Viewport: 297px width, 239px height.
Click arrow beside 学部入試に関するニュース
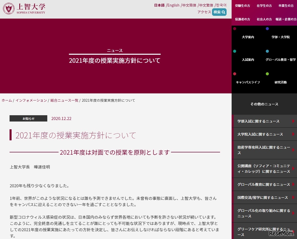tap(293, 121)
